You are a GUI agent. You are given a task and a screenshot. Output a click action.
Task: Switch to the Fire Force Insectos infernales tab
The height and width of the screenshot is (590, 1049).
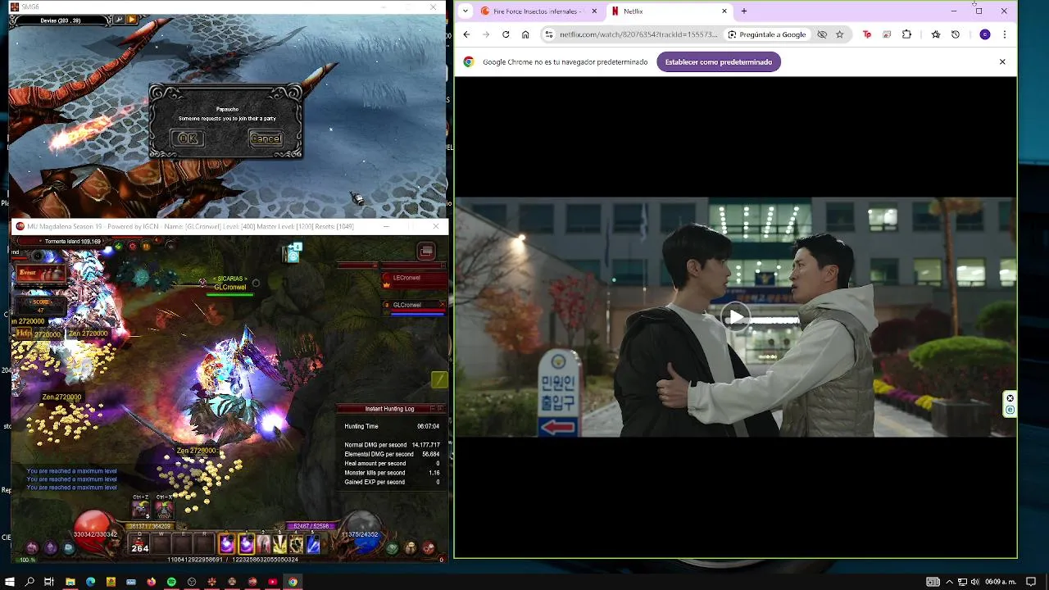536,11
